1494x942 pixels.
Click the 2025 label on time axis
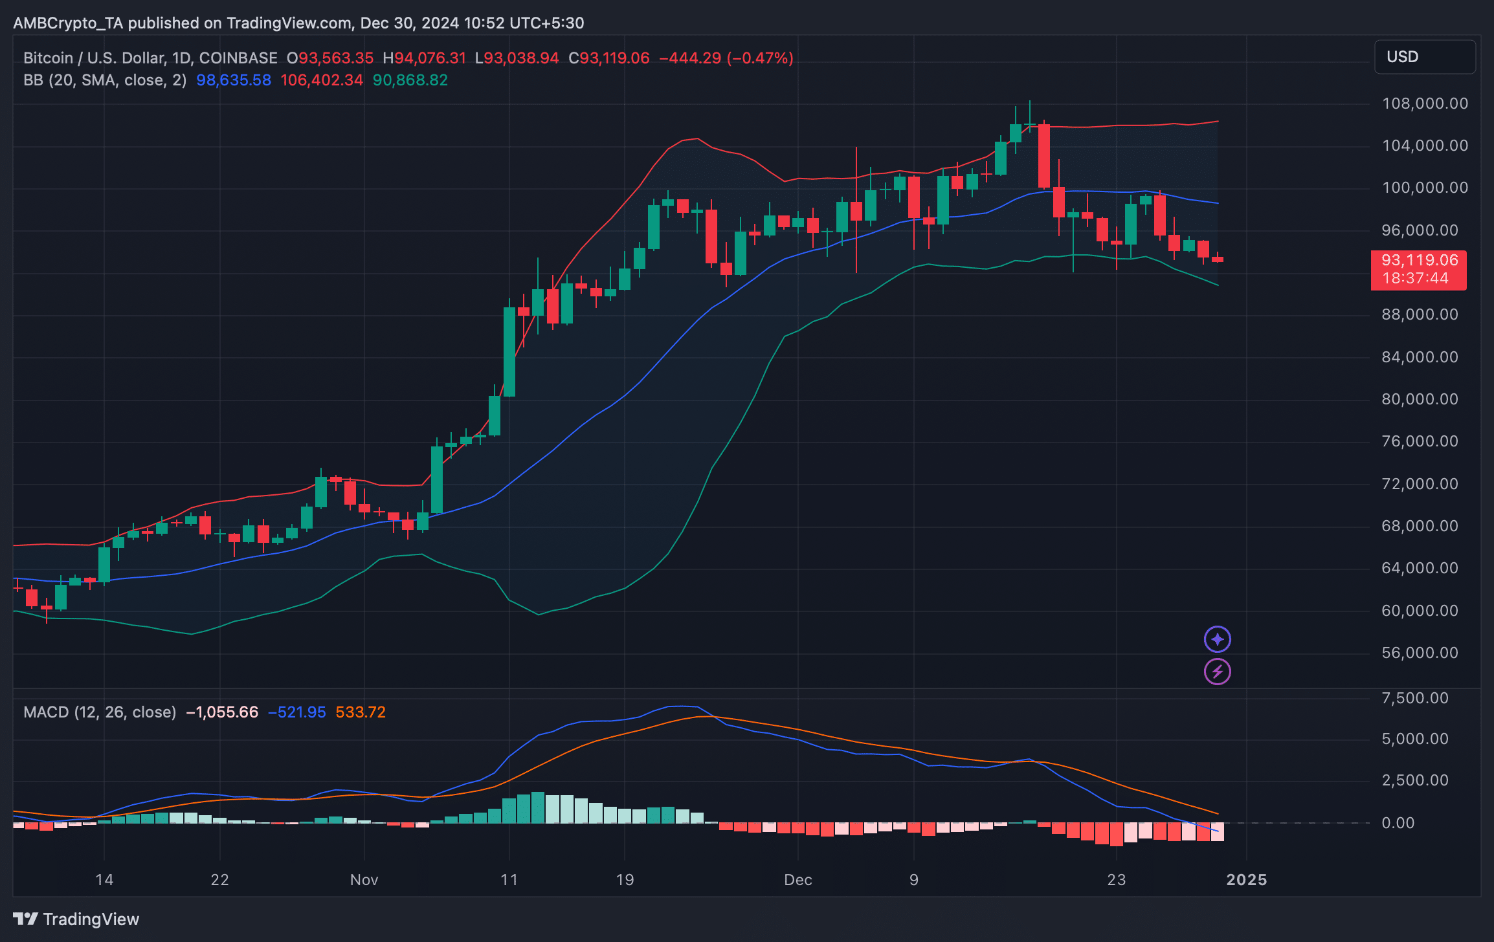point(1247,880)
